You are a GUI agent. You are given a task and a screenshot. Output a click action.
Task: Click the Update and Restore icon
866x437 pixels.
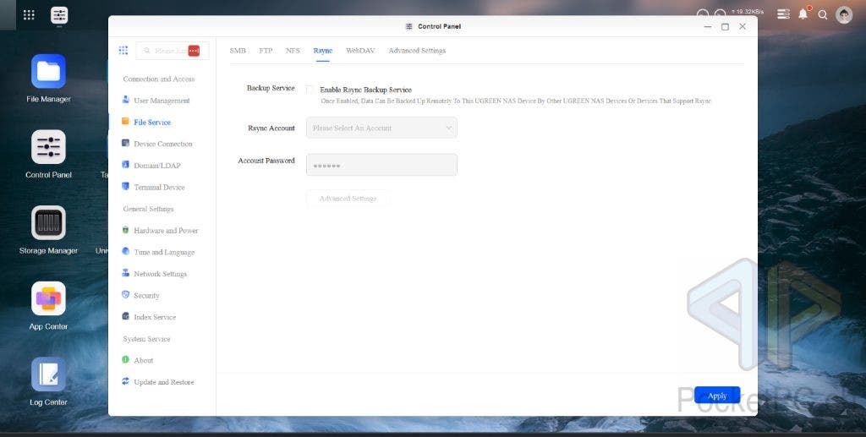[x=125, y=381]
